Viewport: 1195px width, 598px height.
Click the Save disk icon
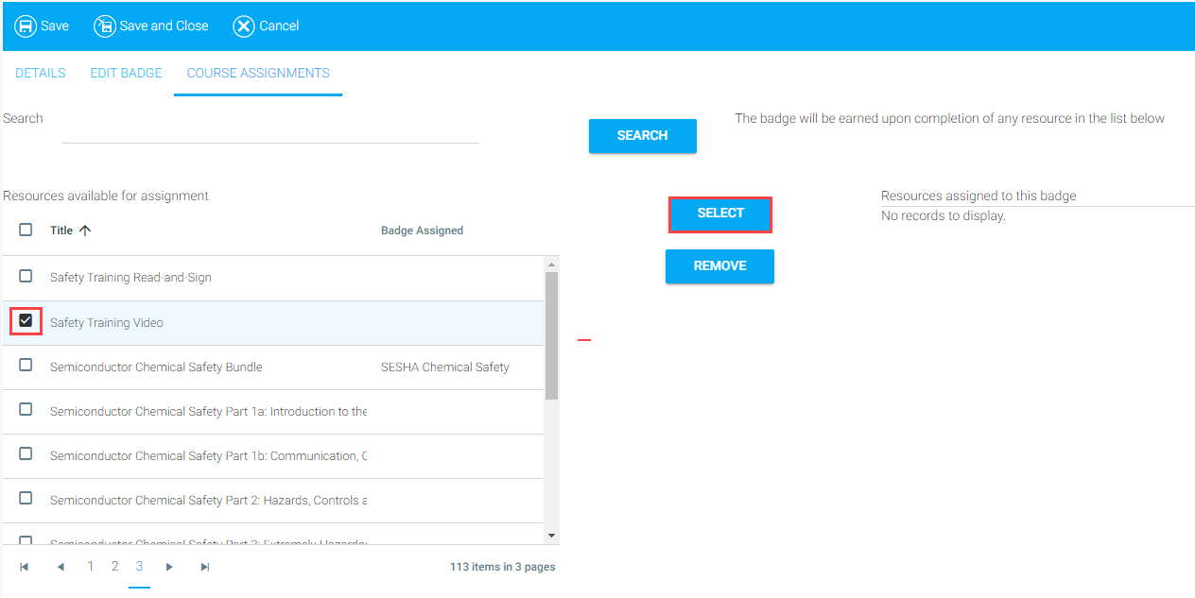[26, 26]
